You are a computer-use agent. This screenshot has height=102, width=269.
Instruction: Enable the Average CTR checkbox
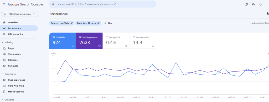pos(107,37)
